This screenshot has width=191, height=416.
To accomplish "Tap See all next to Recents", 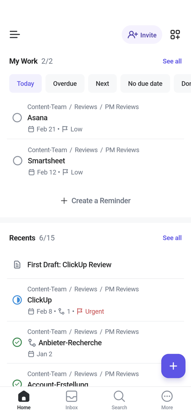I will 172,238.
